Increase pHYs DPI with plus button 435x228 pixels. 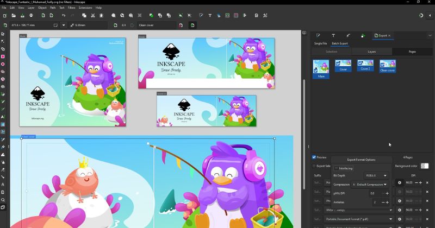pyautogui.click(x=387, y=193)
